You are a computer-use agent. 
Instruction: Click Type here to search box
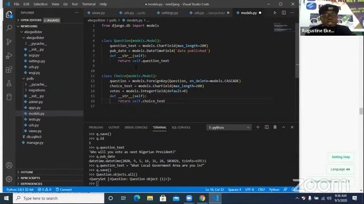pos(59,198)
